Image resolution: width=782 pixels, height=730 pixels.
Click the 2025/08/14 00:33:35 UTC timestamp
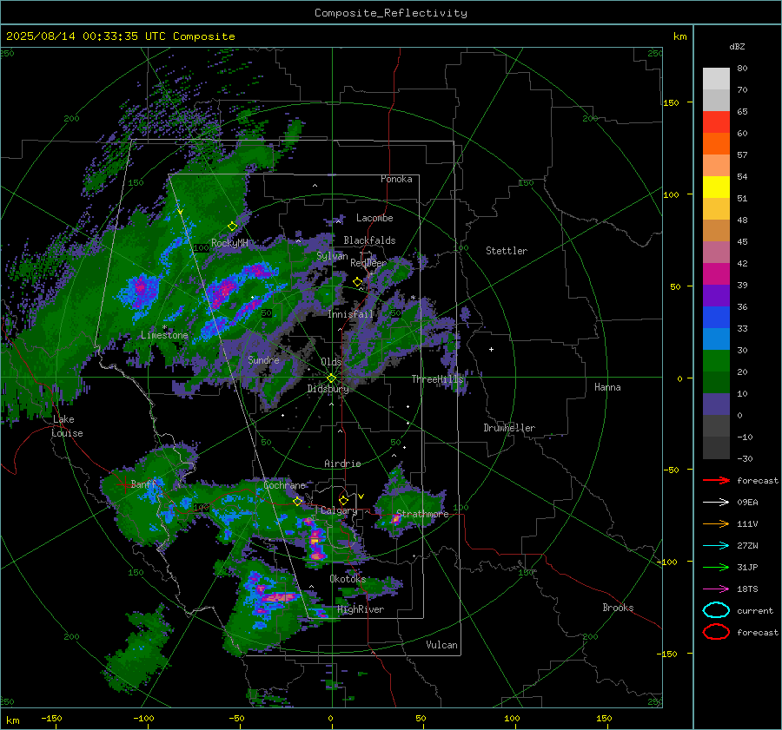coord(120,36)
